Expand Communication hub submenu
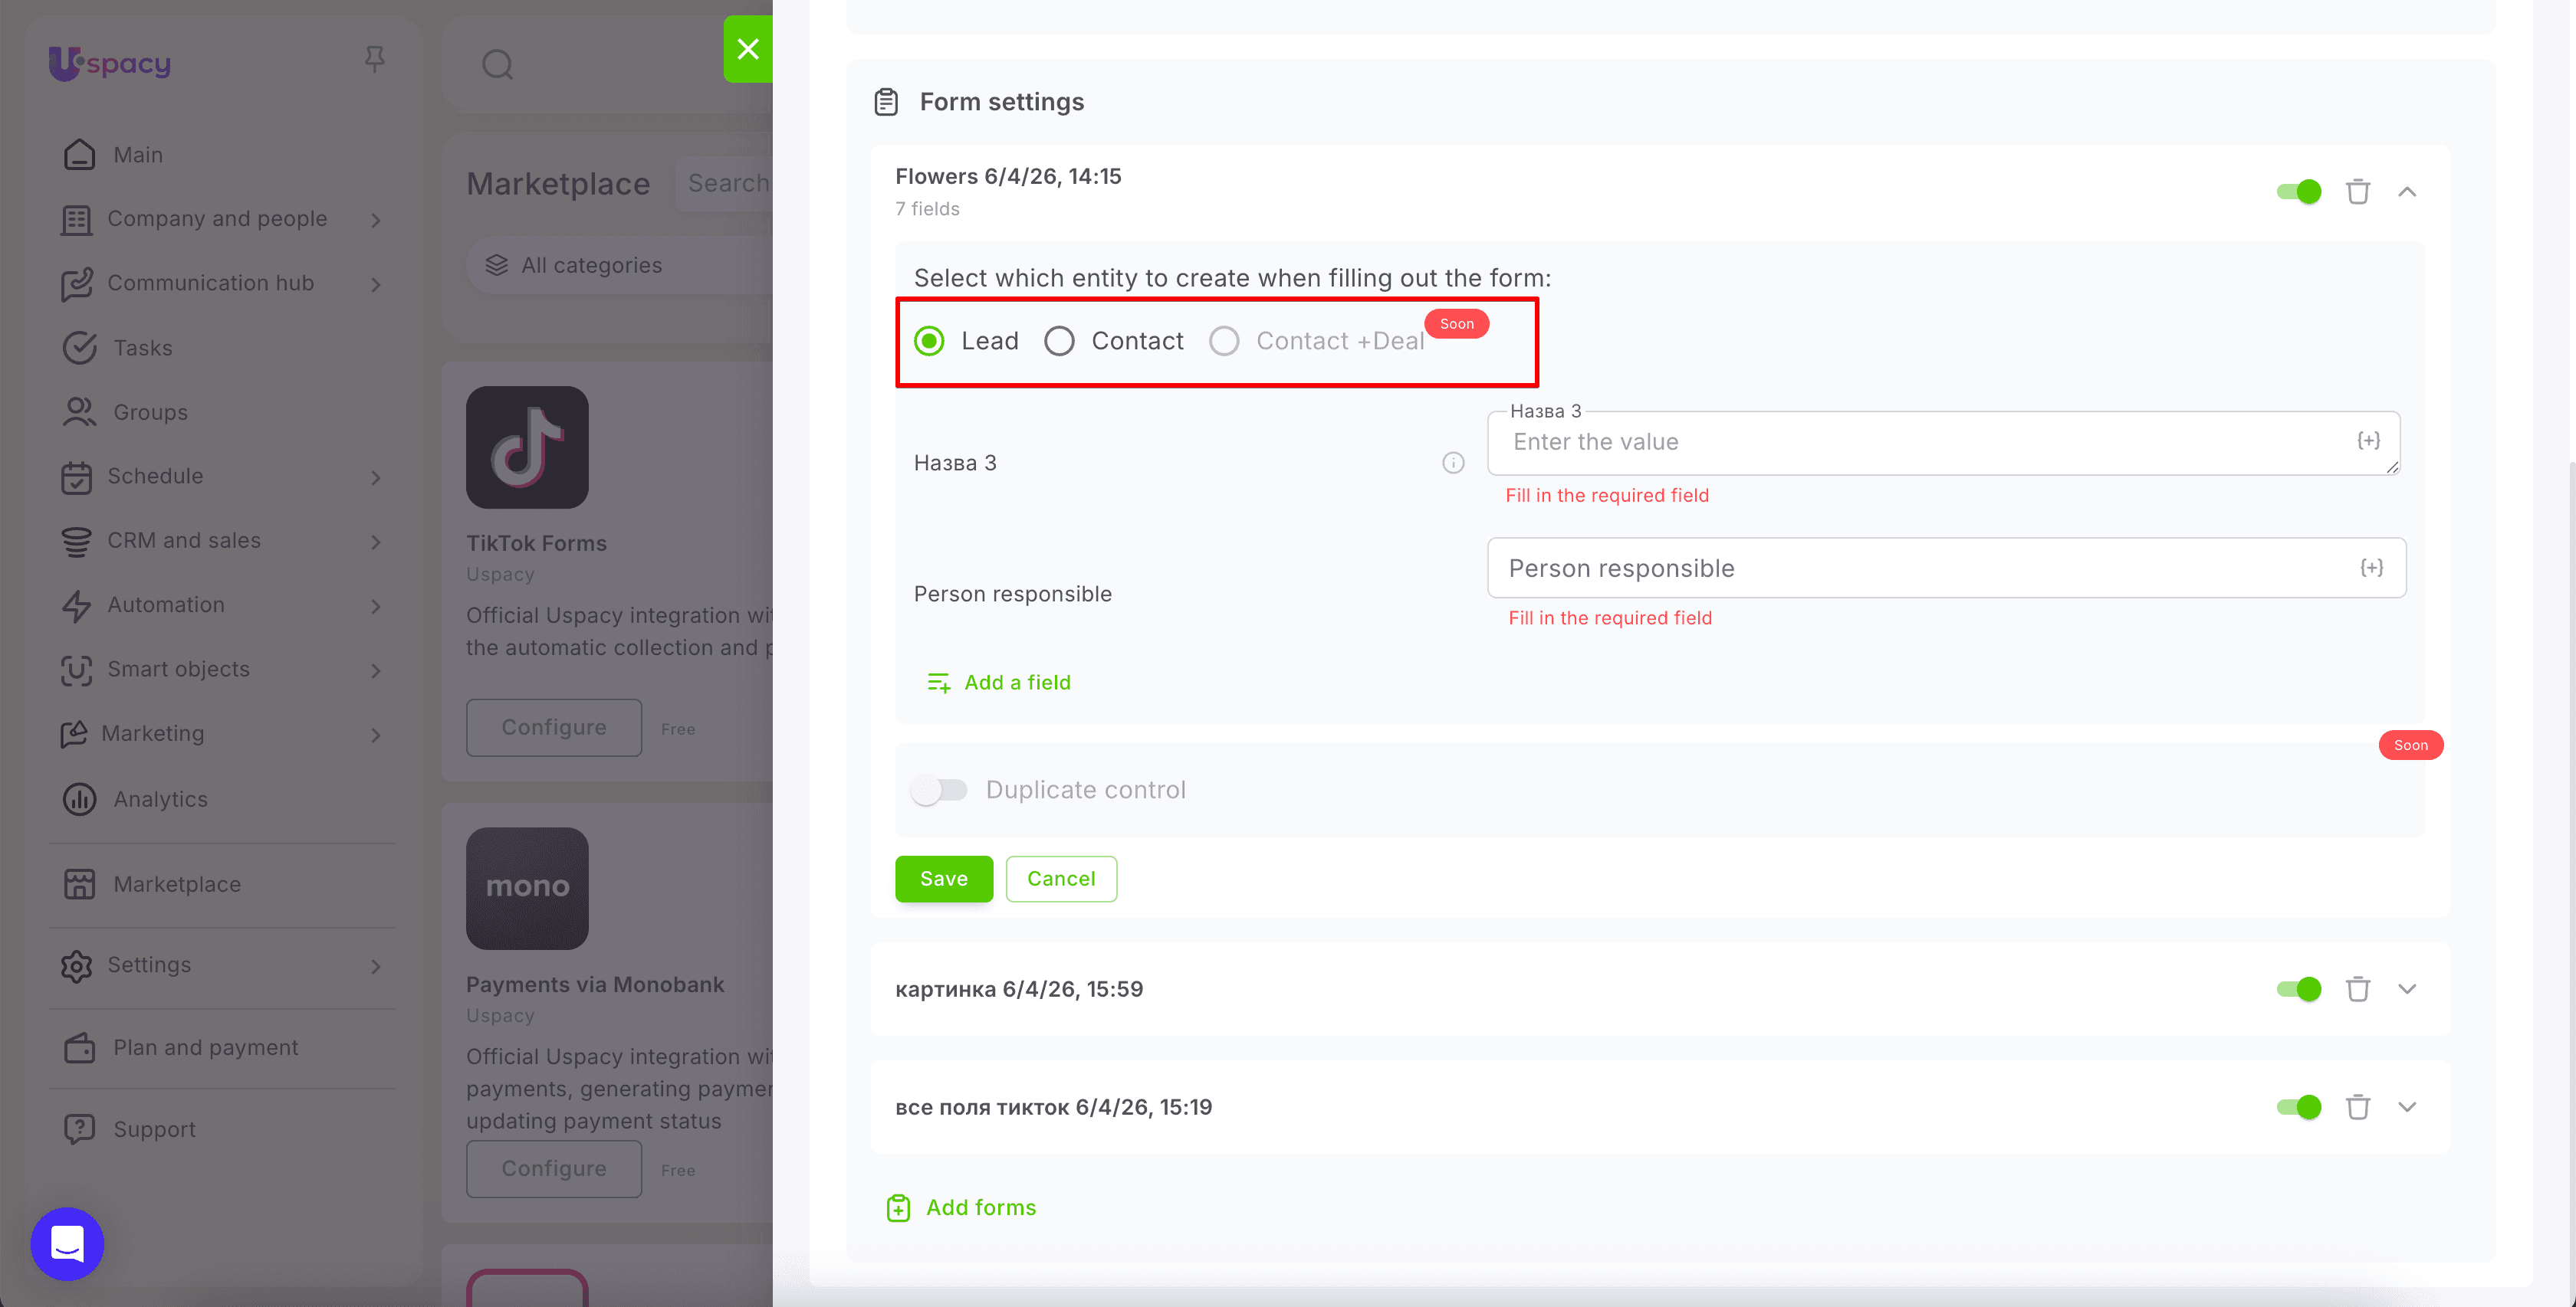 [376, 285]
